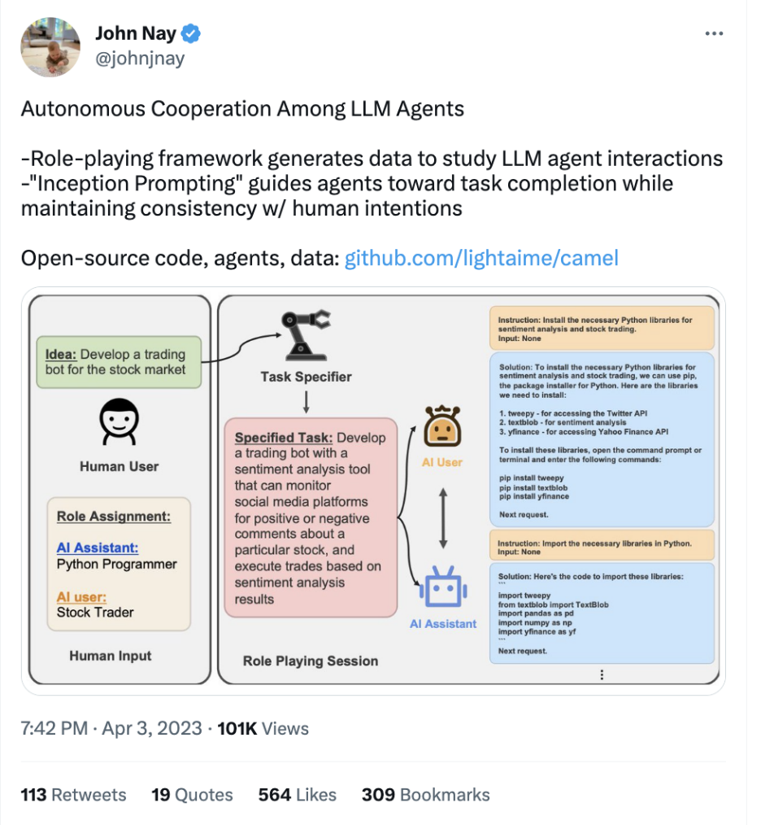View the 564 Likes list
The width and height of the screenshot is (761, 825).
[298, 795]
